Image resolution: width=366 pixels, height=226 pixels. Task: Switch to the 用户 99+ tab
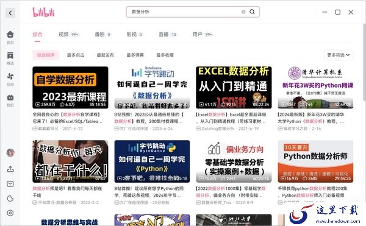point(203,35)
